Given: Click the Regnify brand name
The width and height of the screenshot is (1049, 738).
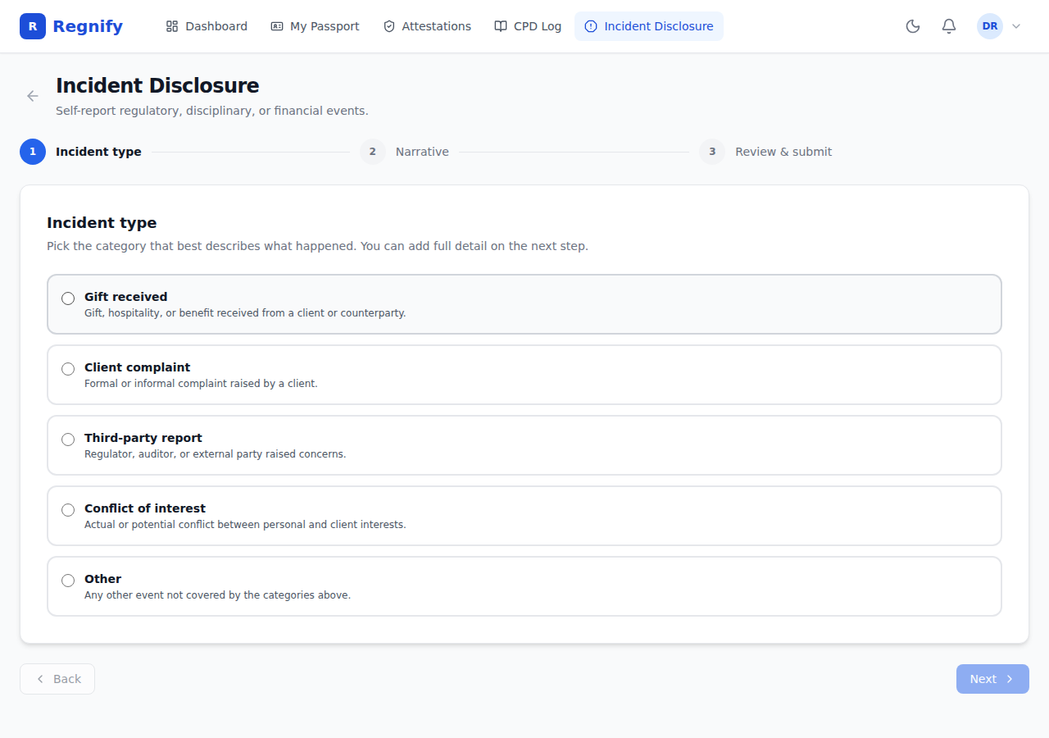Looking at the screenshot, I should [88, 26].
